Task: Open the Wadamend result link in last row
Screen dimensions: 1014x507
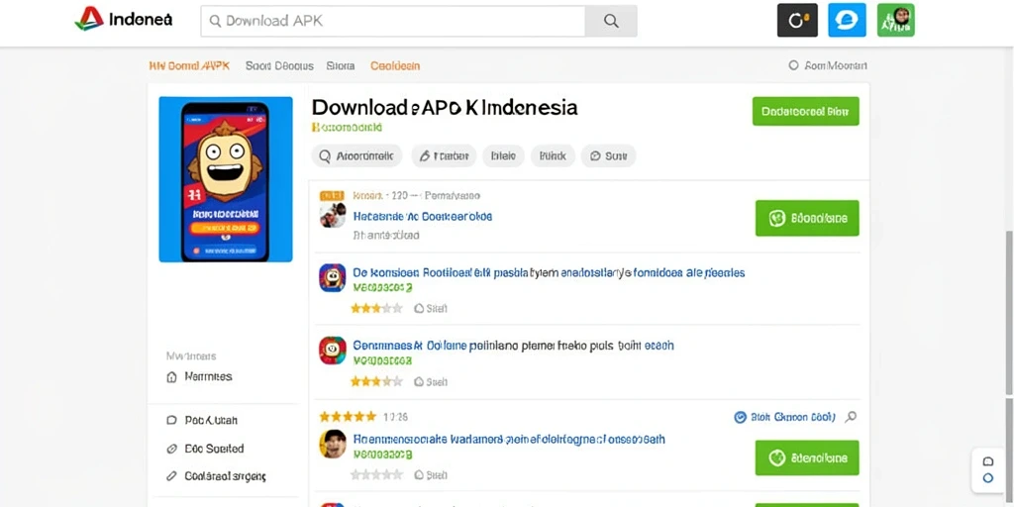Action: coord(509,439)
